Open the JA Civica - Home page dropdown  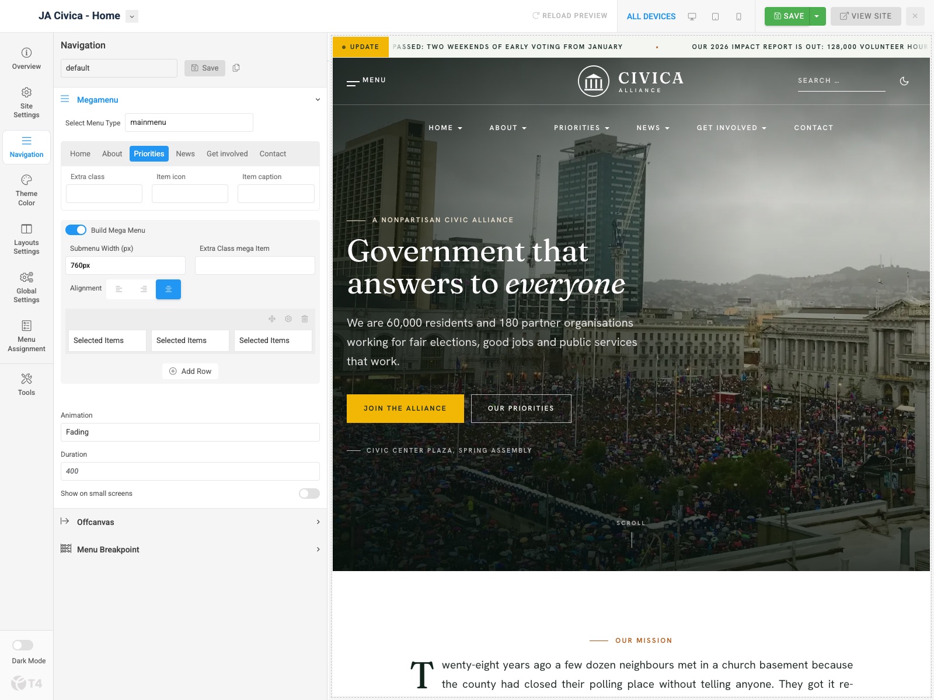pyautogui.click(x=132, y=16)
